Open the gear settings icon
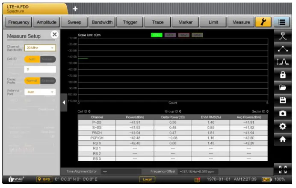 [x=283, y=126]
